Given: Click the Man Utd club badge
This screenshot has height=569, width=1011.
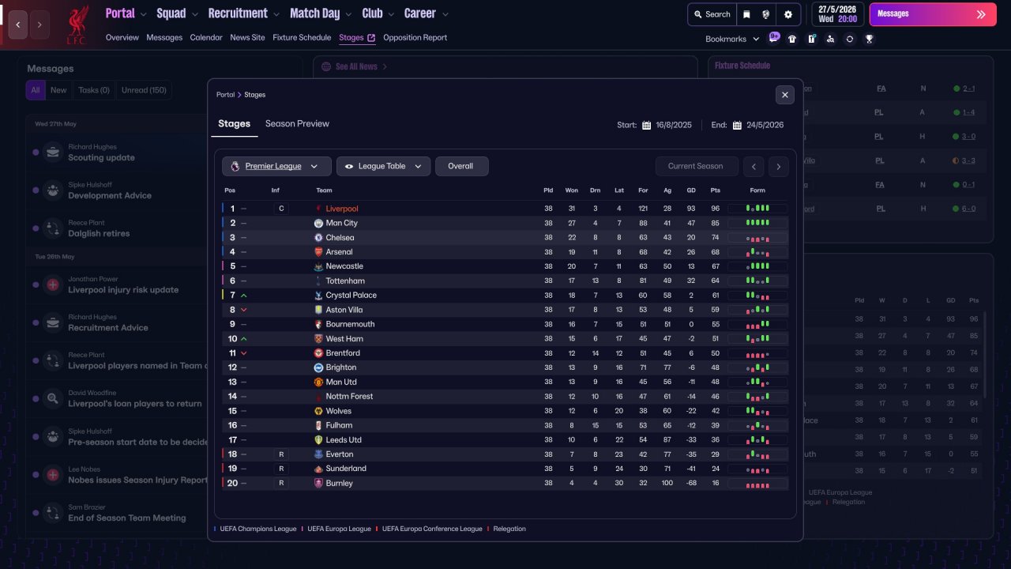Looking at the screenshot, I should point(318,382).
